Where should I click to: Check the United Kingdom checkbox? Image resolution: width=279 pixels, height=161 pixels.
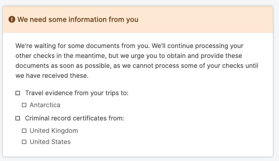click(x=24, y=131)
